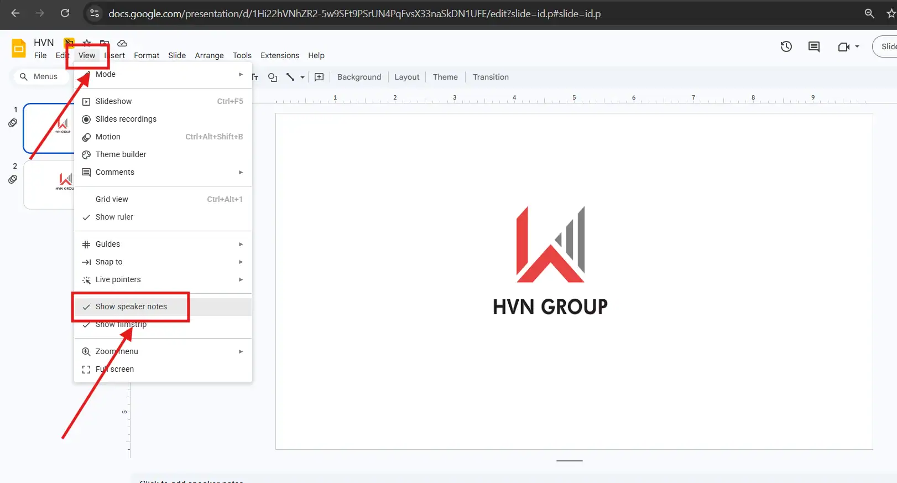Click the browser back arrow
The height and width of the screenshot is (483, 897).
tap(15, 13)
